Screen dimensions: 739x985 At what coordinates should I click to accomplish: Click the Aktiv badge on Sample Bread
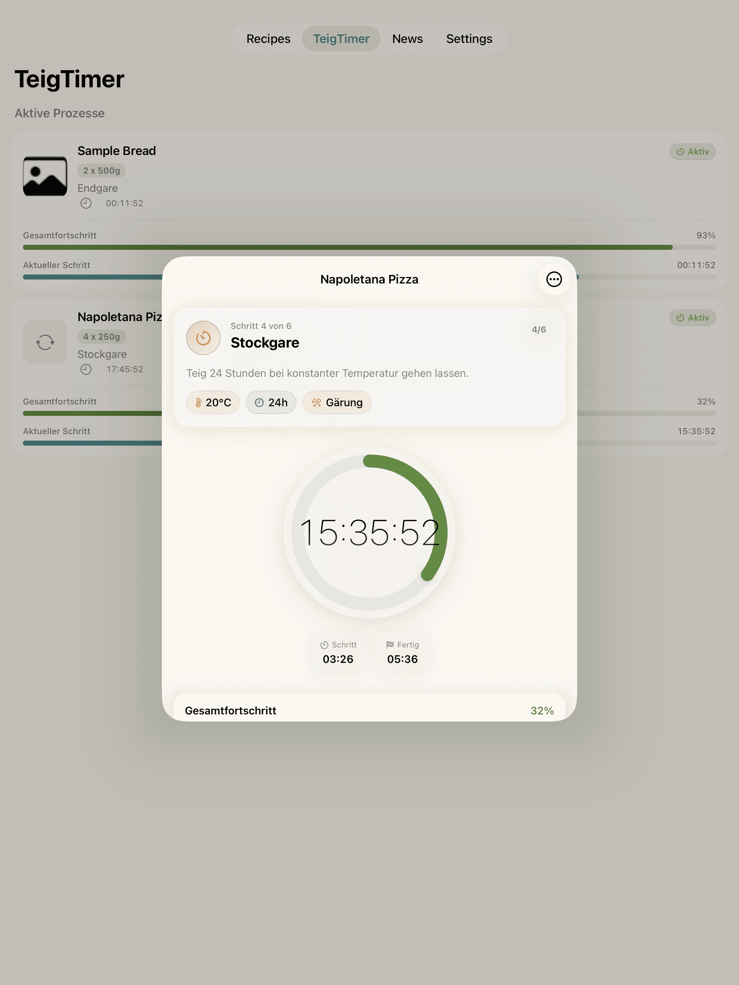tap(692, 152)
